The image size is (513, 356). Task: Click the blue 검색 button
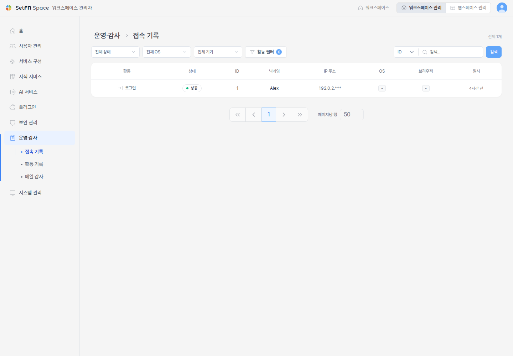pos(494,52)
